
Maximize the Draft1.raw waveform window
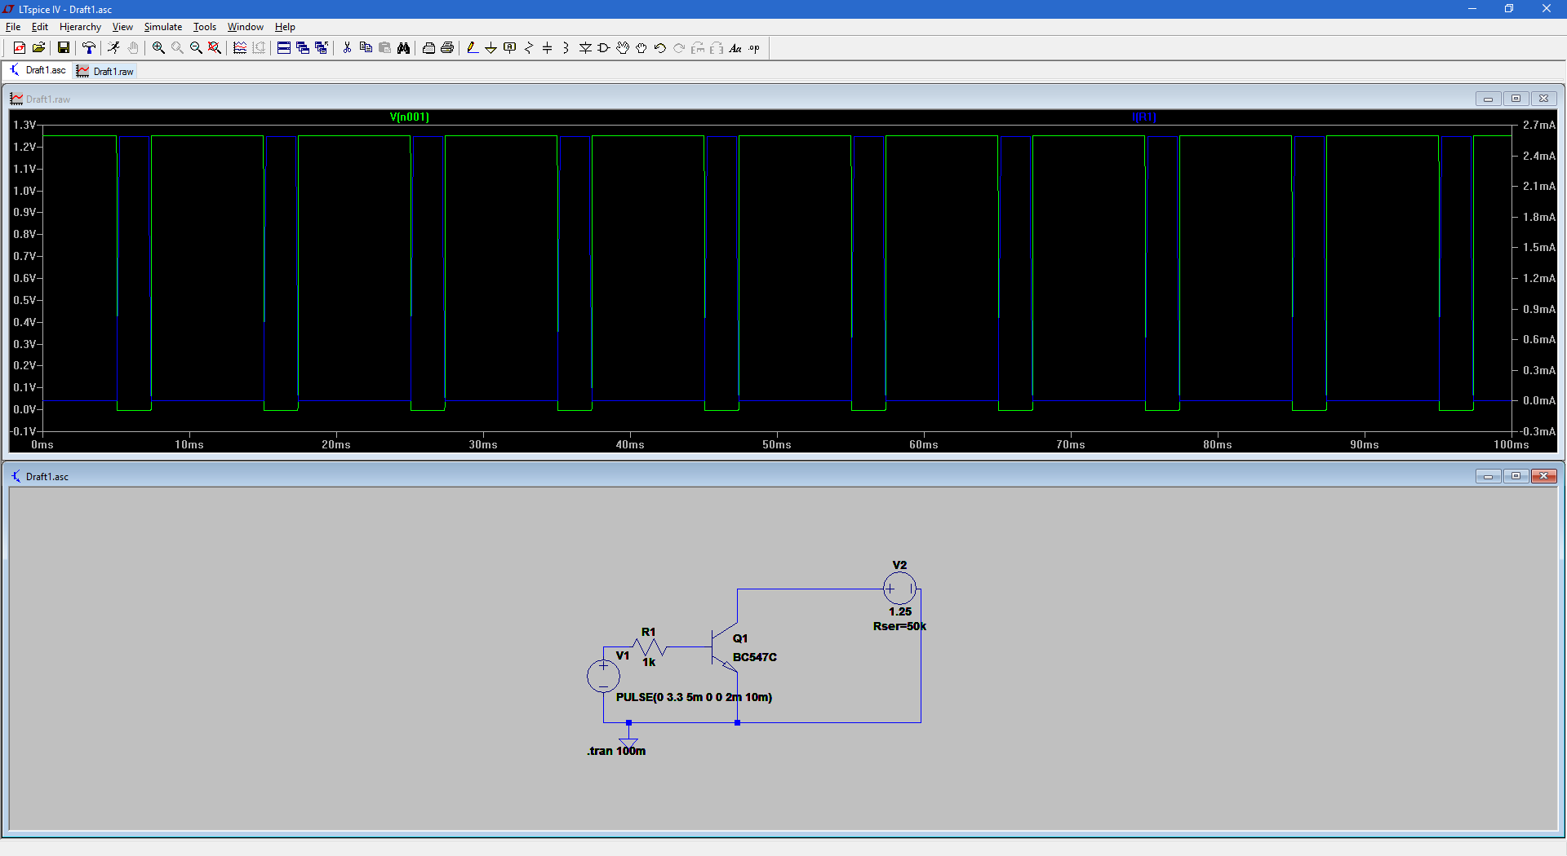click(x=1516, y=99)
